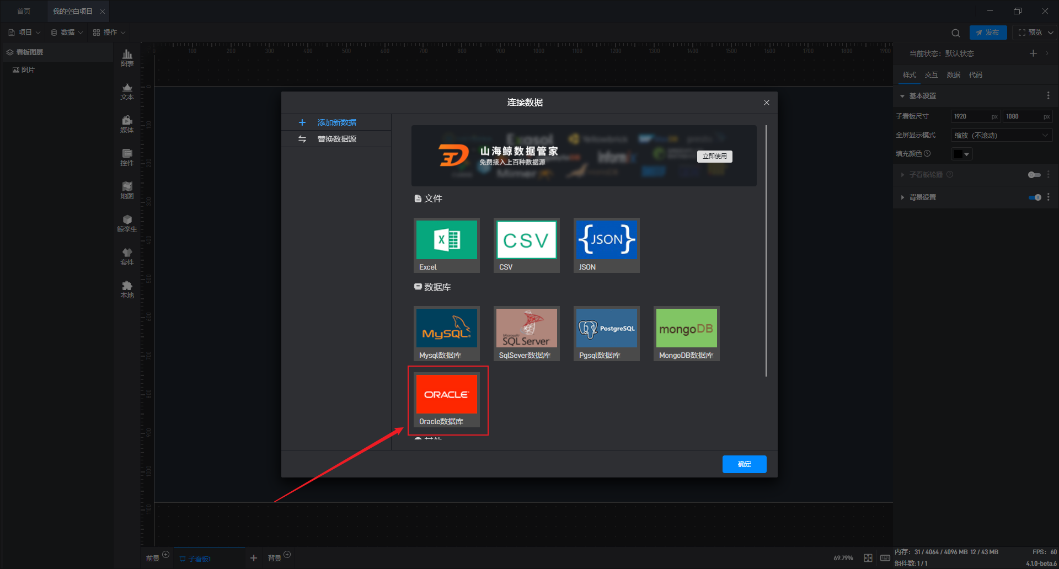Viewport: 1059px width, 569px height.
Task: Open the 控件 controls panel
Action: click(127, 158)
